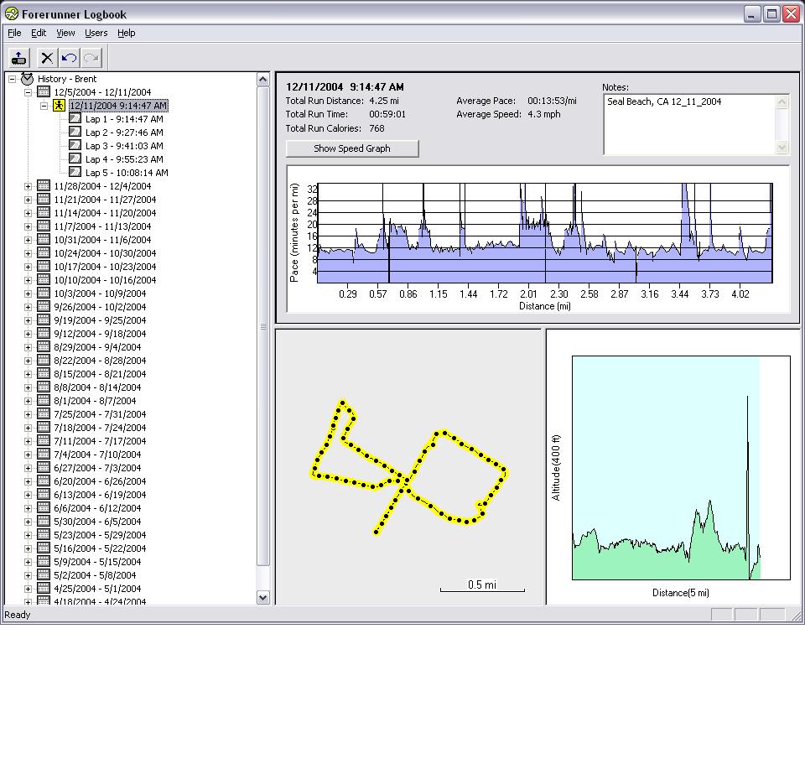Open the File menu

[x=14, y=33]
